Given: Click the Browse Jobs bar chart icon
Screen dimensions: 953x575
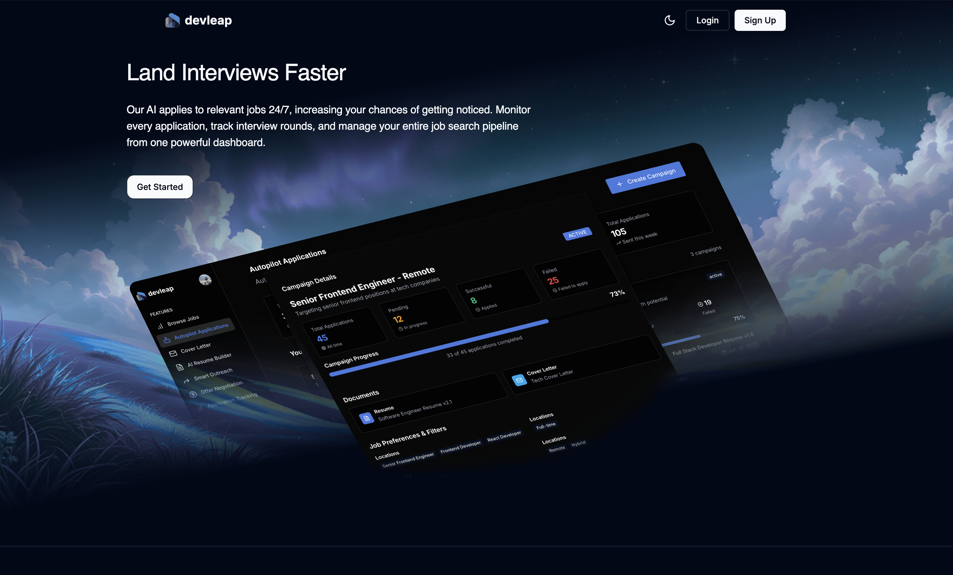Looking at the screenshot, I should click(x=160, y=327).
